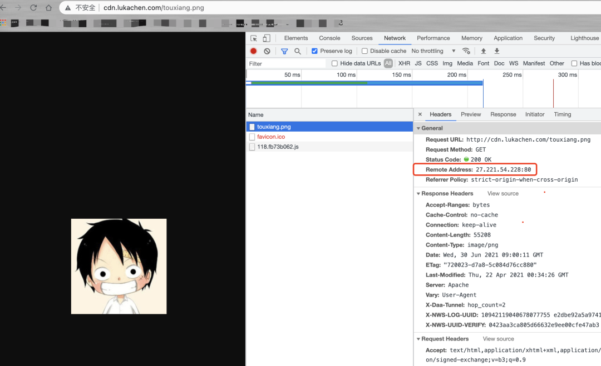Image resolution: width=601 pixels, height=366 pixels.
Task: Open the Elements tab
Action: (296, 38)
